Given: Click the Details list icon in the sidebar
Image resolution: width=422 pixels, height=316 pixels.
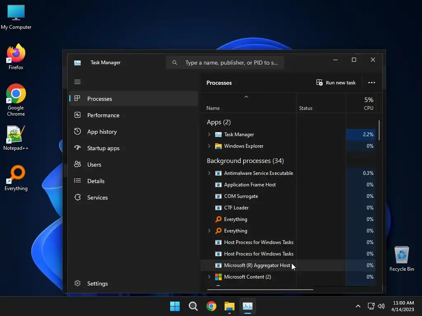Looking at the screenshot, I should 77,181.
